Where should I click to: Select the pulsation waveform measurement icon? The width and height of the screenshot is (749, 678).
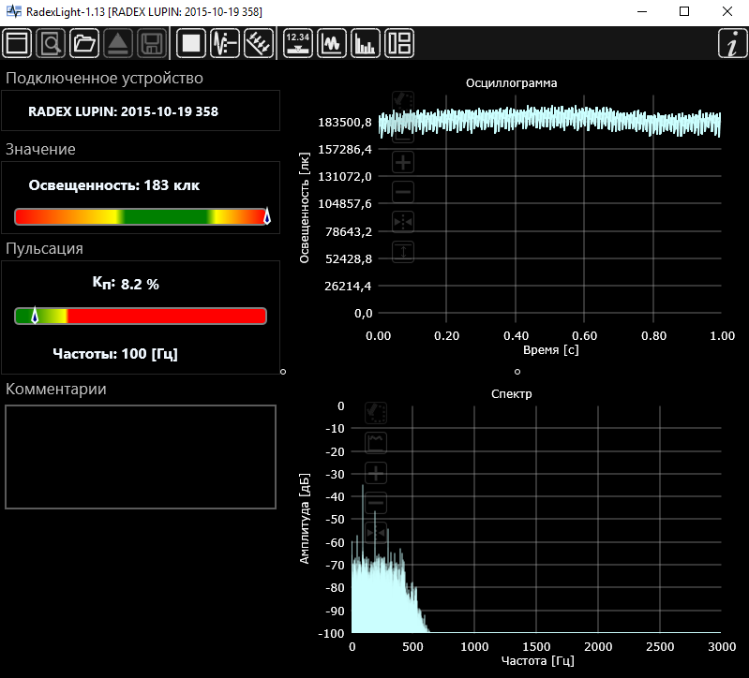coord(225,43)
